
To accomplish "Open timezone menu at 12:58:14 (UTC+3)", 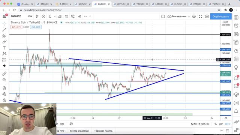I will (200, 124).
